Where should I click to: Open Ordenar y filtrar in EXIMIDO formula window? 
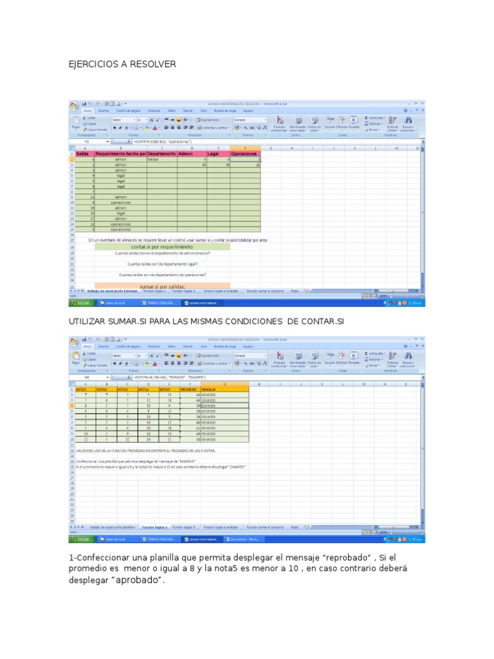click(392, 360)
